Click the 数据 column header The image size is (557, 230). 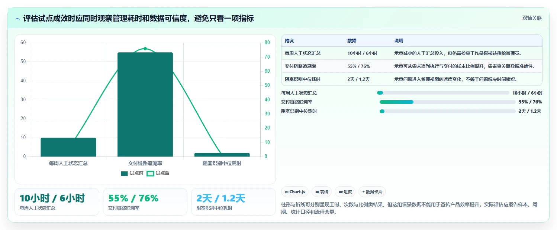[x=352, y=41]
